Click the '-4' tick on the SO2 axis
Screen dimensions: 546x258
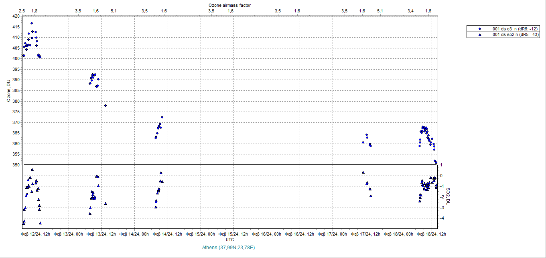click(x=442, y=218)
